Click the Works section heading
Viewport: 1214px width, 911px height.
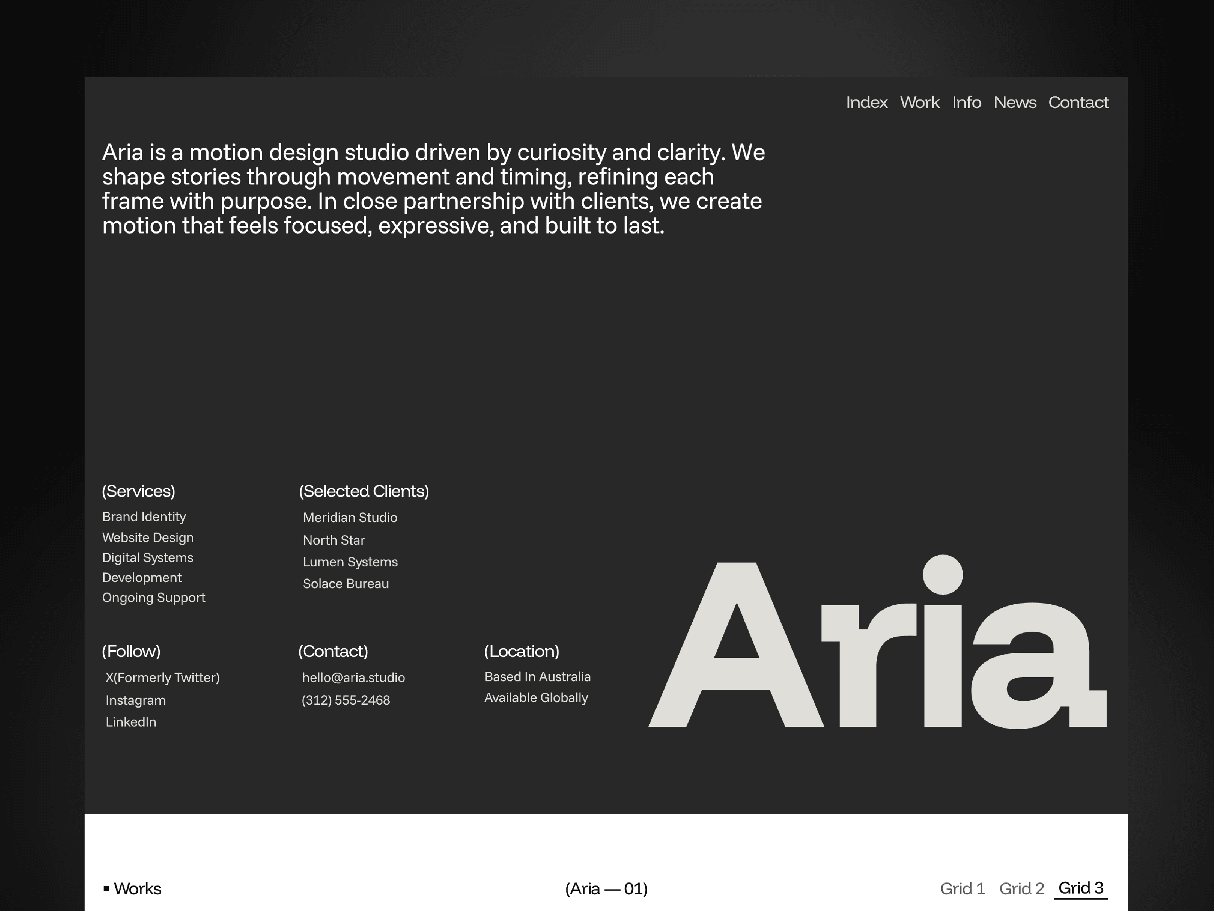(137, 889)
